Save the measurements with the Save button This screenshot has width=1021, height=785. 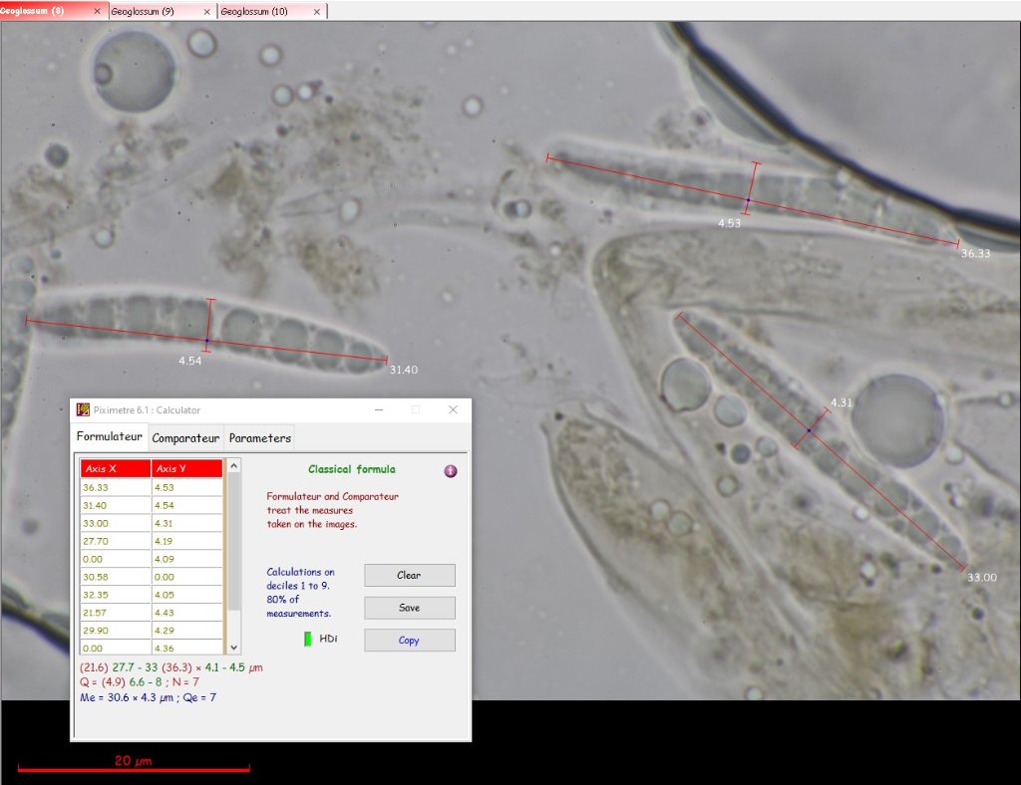409,608
